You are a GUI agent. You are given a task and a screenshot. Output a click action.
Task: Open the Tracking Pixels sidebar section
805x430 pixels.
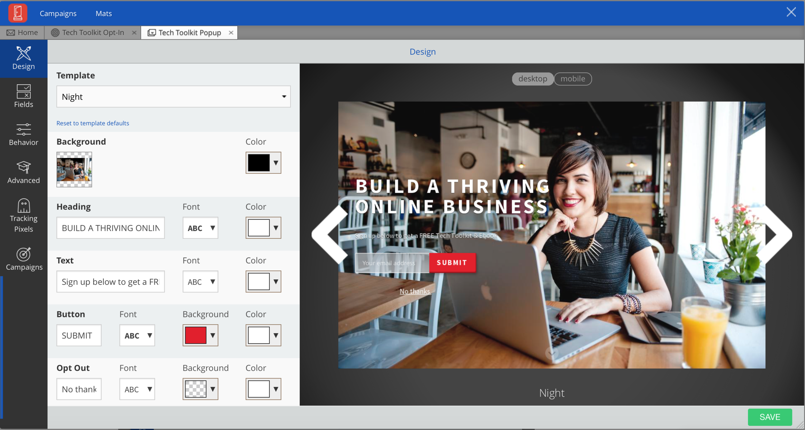coord(24,215)
